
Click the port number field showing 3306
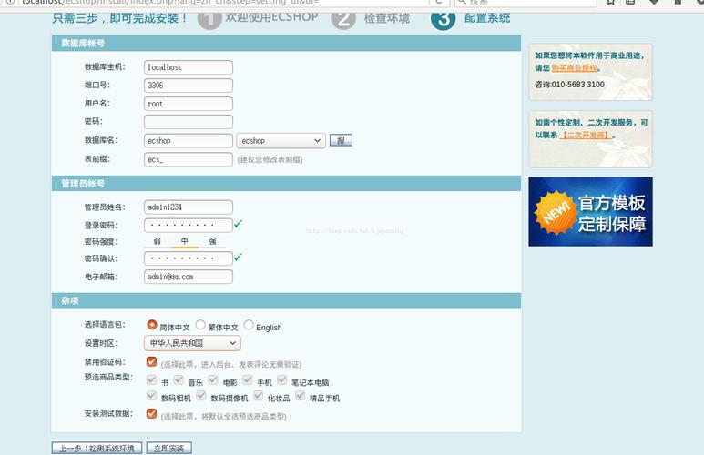pyautogui.click(x=189, y=86)
